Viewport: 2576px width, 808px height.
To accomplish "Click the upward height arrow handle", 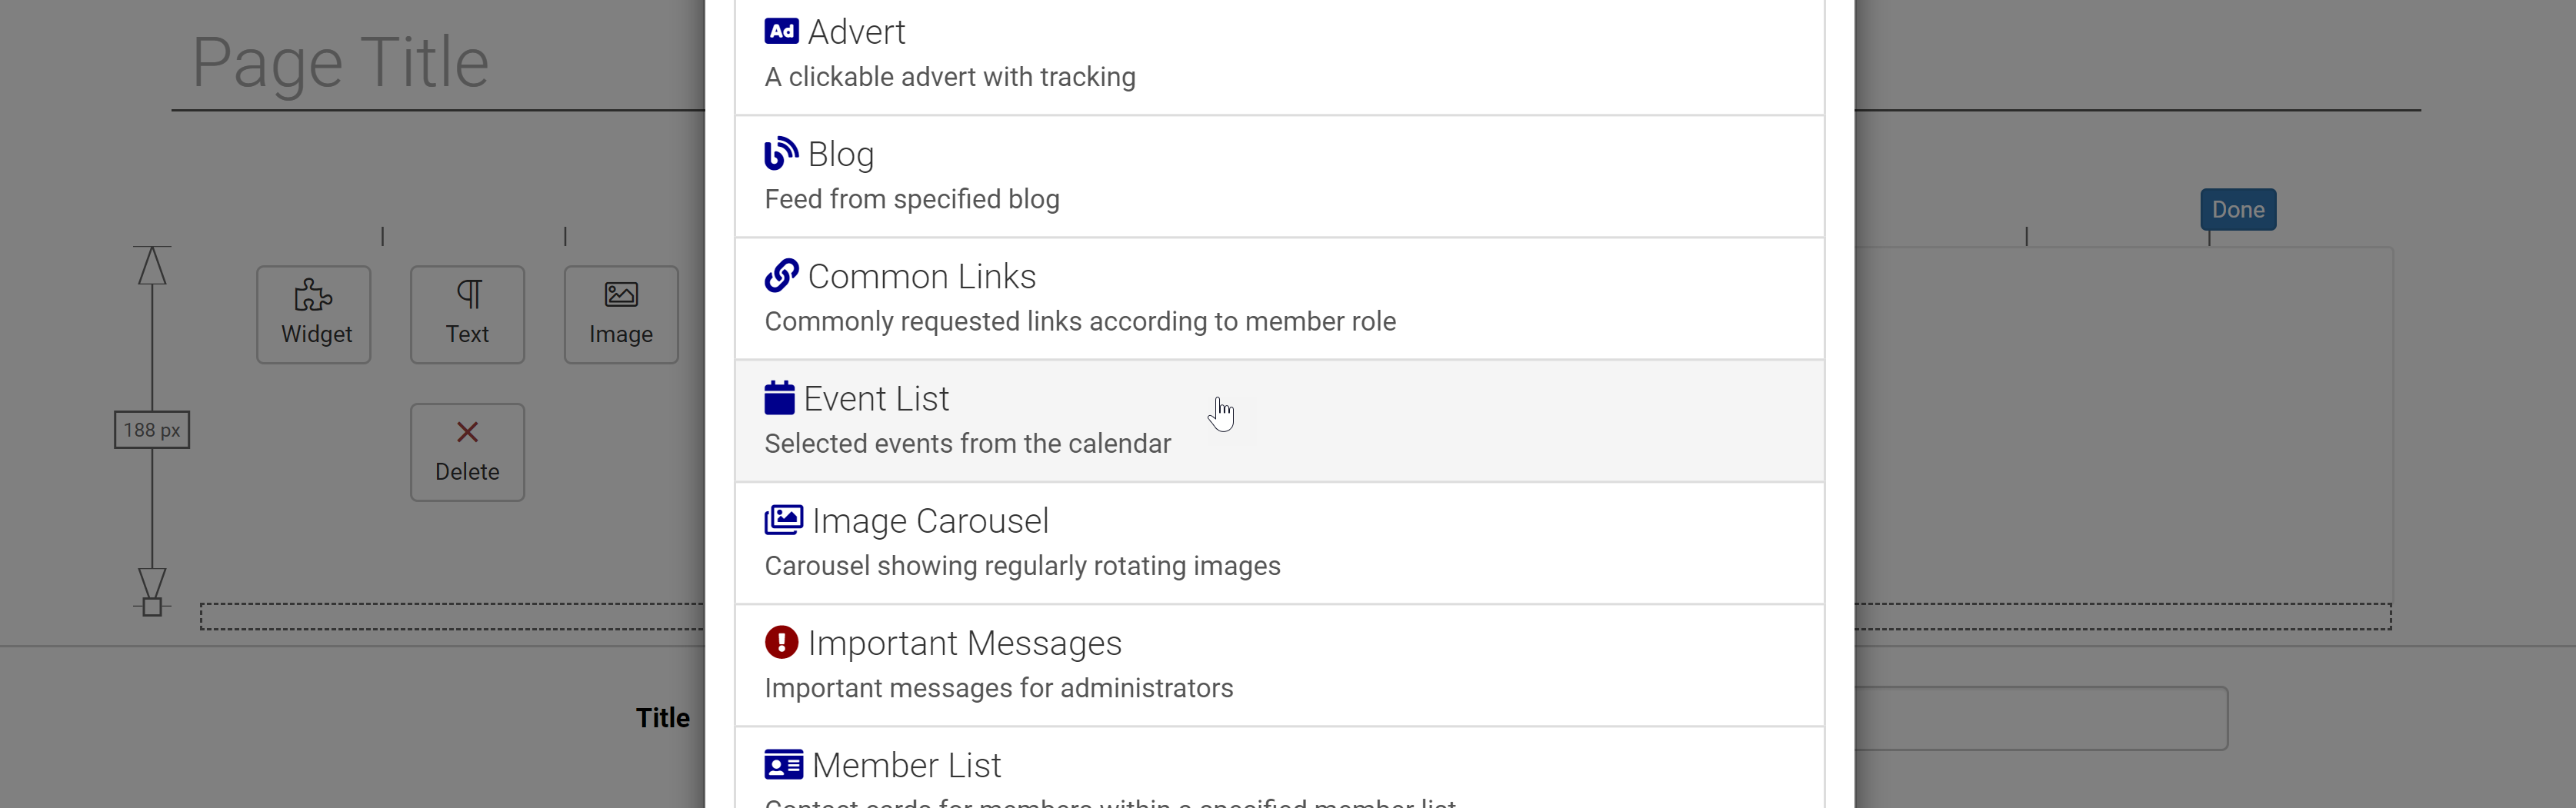I will click(x=152, y=266).
